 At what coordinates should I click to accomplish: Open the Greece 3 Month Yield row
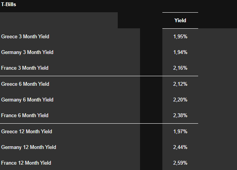click(25, 36)
